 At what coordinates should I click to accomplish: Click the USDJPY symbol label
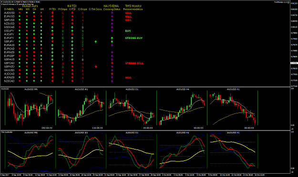click(x=10, y=31)
